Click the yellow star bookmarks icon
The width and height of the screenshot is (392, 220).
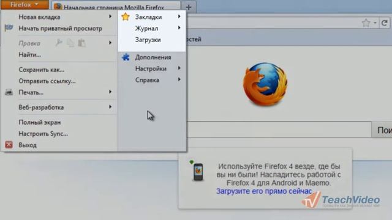tap(126, 16)
